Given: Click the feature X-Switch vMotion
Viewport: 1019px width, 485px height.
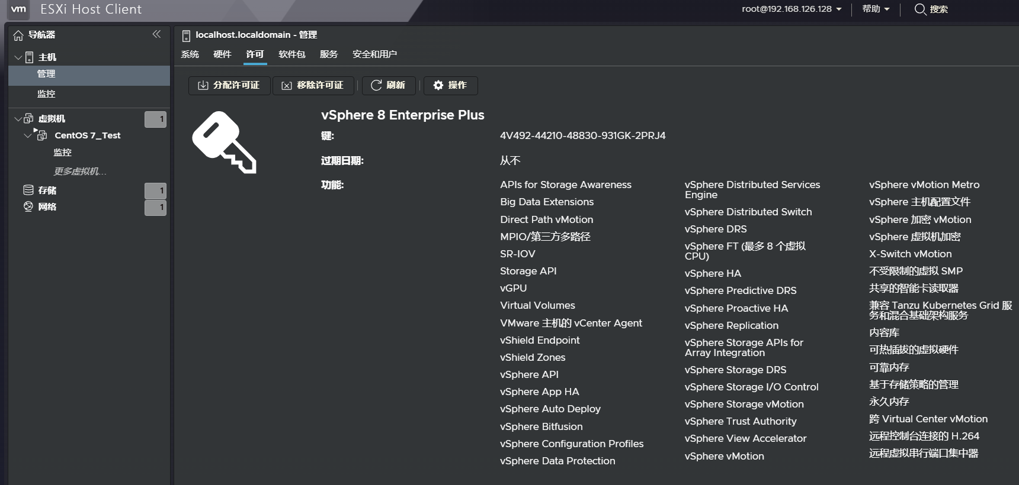Looking at the screenshot, I should click(x=911, y=254).
